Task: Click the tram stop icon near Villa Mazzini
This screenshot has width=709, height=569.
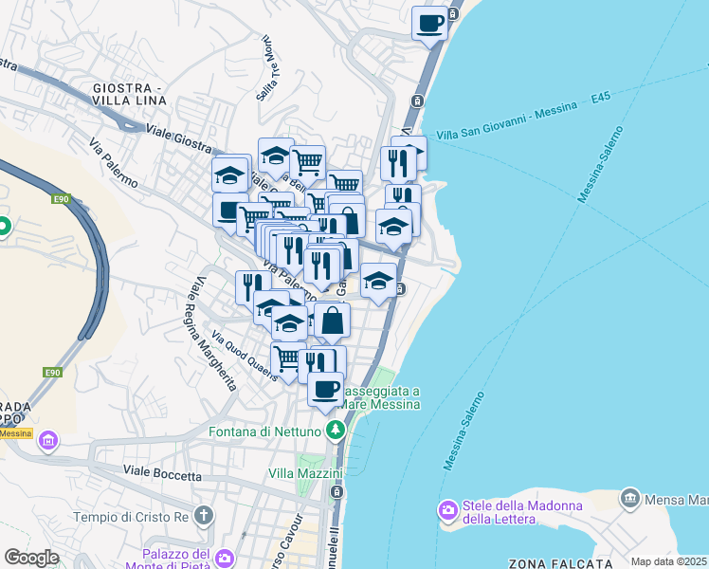Action: pos(336,492)
